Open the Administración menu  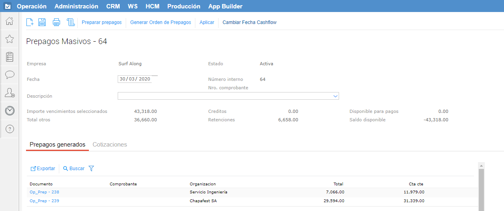[x=76, y=6]
